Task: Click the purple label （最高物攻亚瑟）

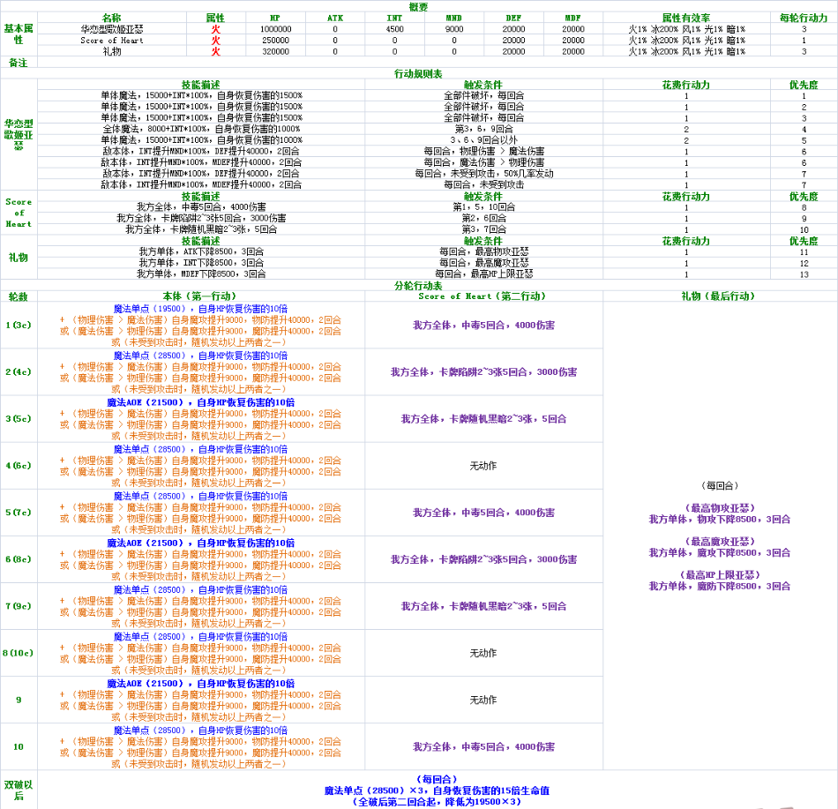Action: (x=719, y=508)
